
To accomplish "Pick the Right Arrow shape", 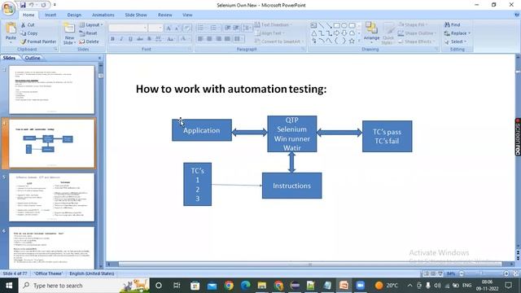I will (336, 33).
